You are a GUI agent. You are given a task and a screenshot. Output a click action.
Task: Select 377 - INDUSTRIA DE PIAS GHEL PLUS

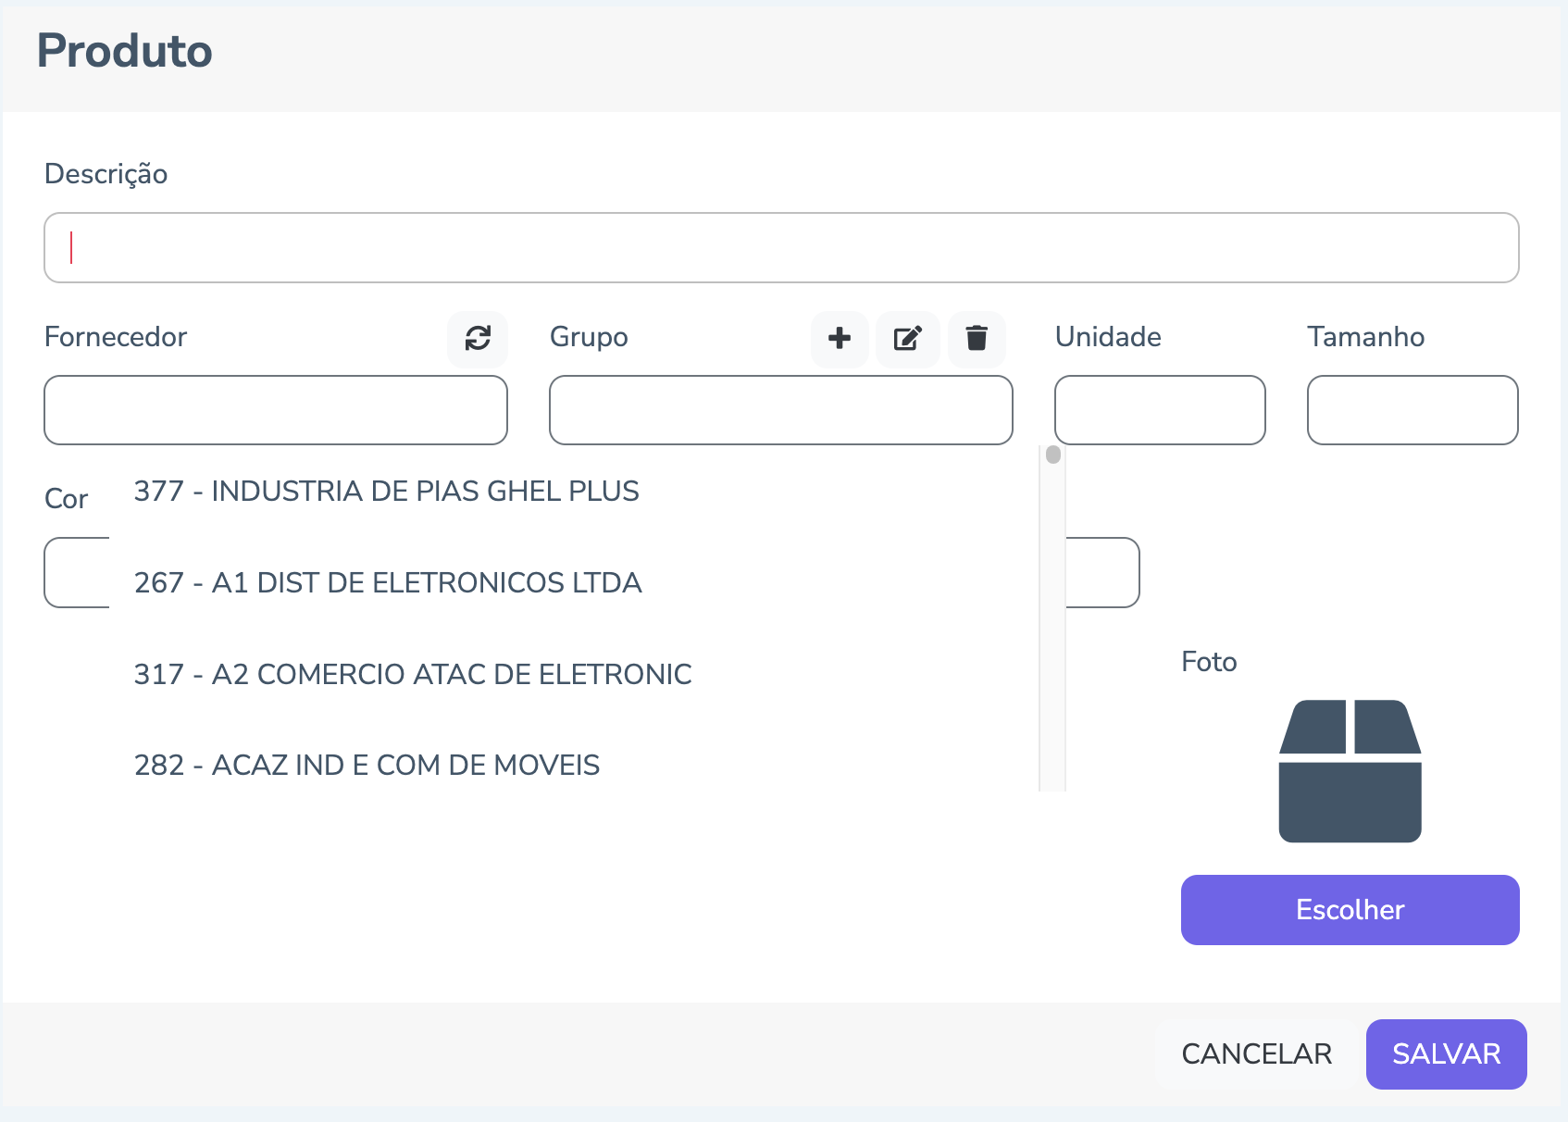click(x=387, y=491)
